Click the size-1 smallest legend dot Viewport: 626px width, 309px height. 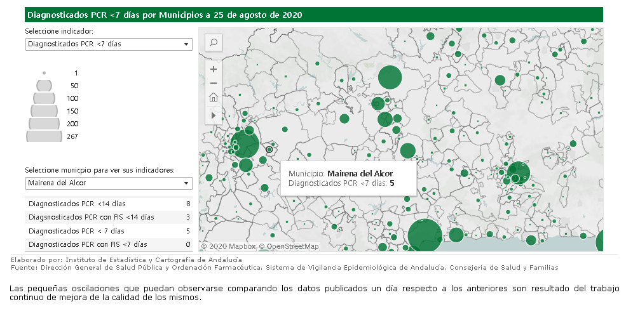click(44, 73)
